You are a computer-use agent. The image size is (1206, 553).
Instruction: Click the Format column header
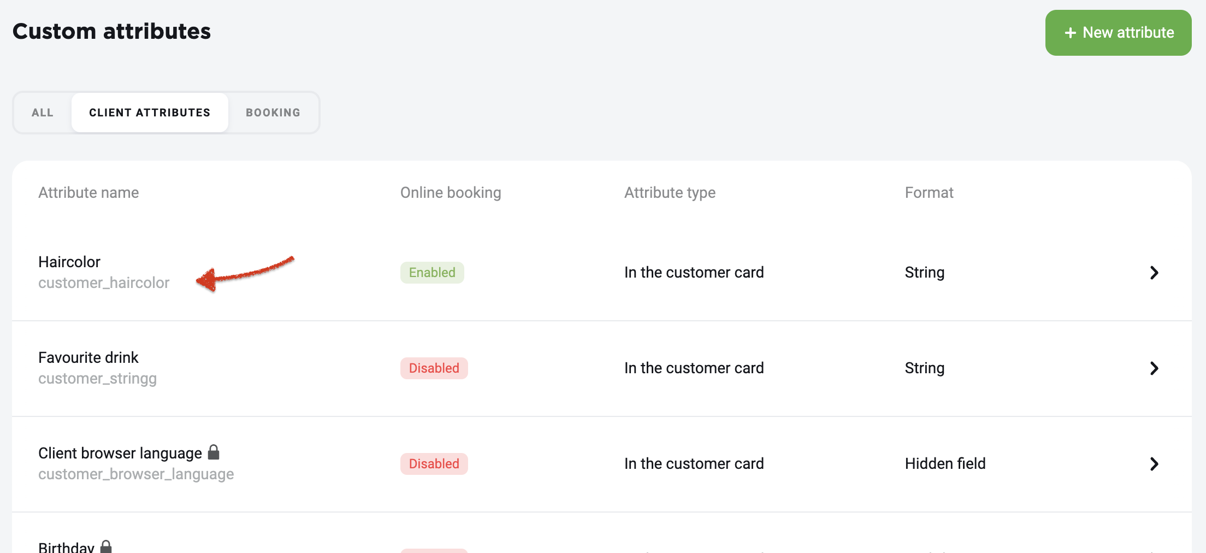tap(929, 192)
